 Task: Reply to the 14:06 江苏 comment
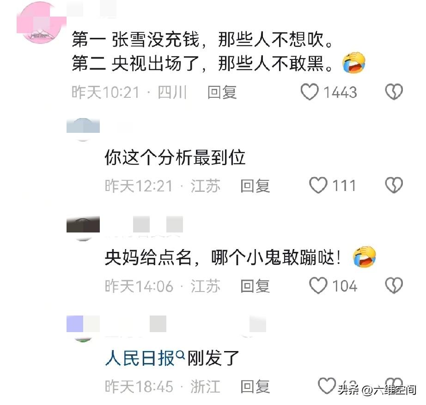tap(255, 286)
